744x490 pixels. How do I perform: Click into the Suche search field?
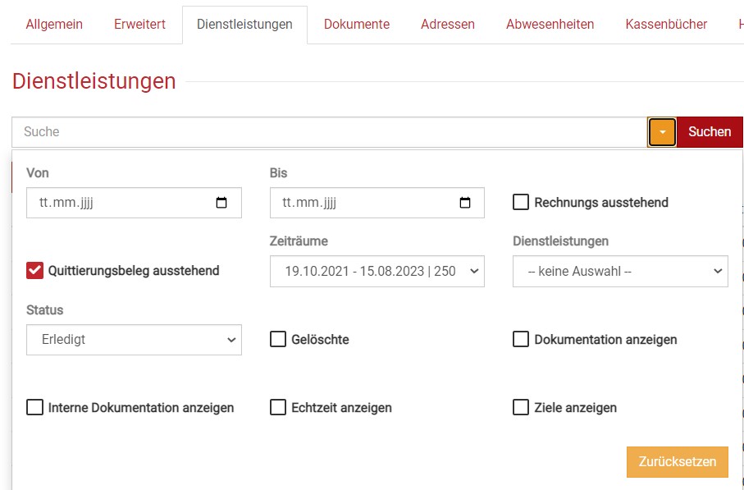coord(330,131)
